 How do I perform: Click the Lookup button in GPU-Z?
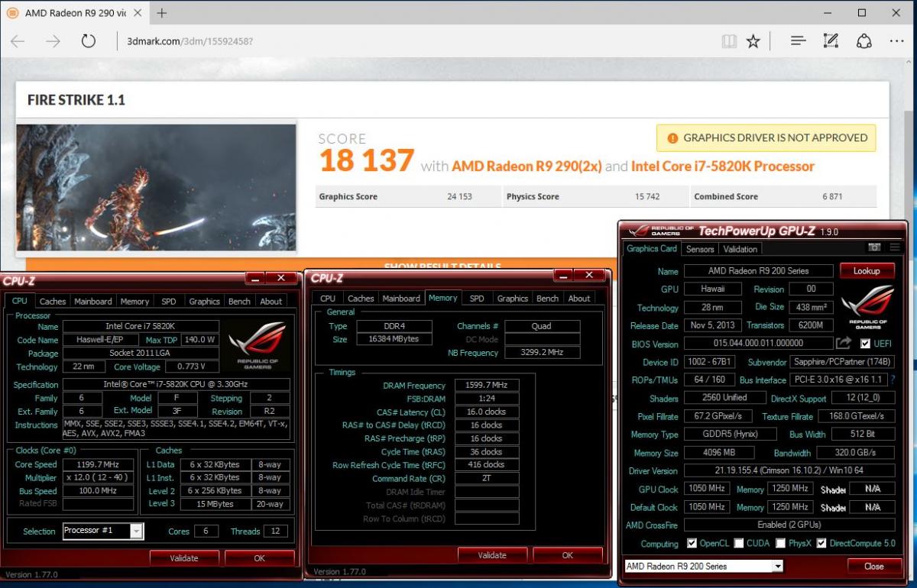pyautogui.click(x=867, y=271)
